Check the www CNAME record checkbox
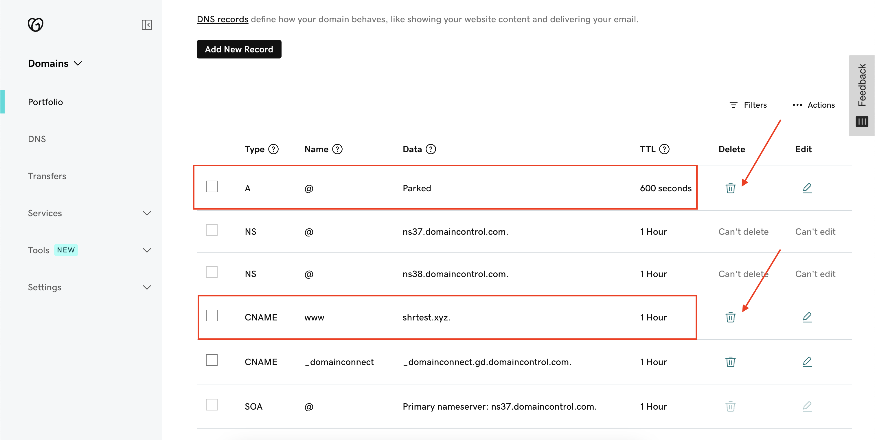Screen dimensions: 875x440 click(x=212, y=316)
